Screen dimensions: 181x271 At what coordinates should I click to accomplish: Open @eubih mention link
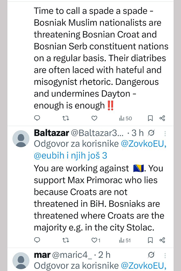click(x=48, y=156)
